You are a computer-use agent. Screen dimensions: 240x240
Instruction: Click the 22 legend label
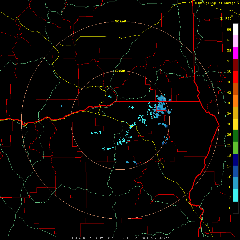(229, 145)
